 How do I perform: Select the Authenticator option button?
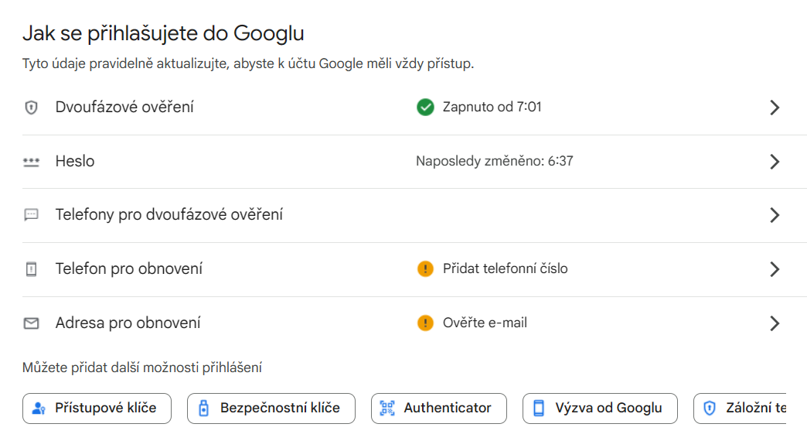tap(439, 409)
